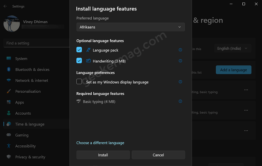The image size is (262, 166).
Task: Click the Install button
Action: (x=103, y=155)
